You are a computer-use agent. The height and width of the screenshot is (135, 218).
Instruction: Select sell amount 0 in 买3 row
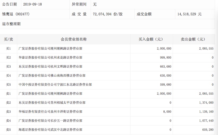click(213, 67)
